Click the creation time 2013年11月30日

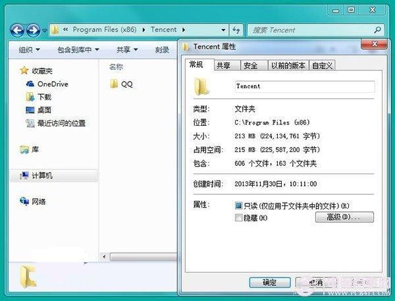coord(275,184)
